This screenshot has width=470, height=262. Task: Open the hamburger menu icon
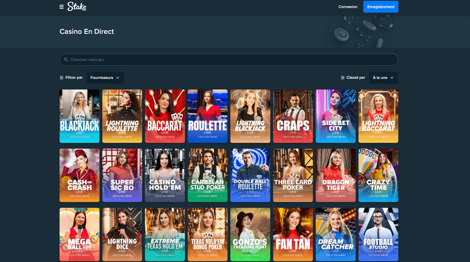click(x=61, y=7)
